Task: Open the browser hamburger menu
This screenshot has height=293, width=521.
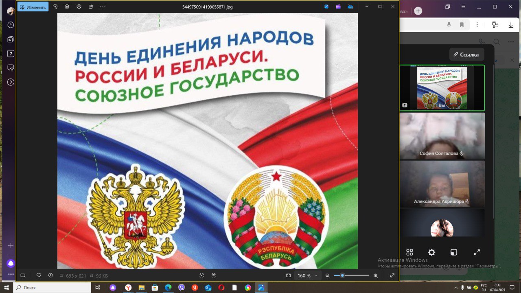Action: [463, 7]
